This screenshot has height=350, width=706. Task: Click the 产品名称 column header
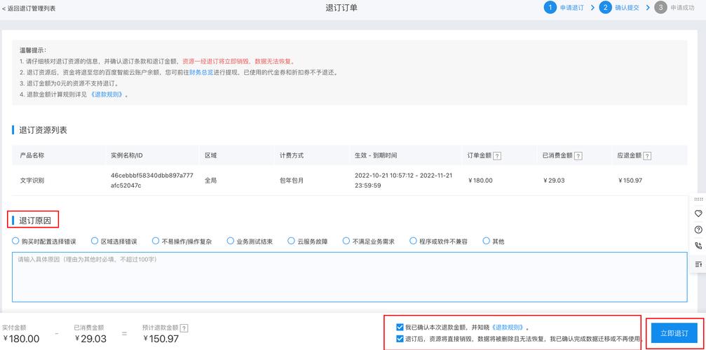coord(32,155)
